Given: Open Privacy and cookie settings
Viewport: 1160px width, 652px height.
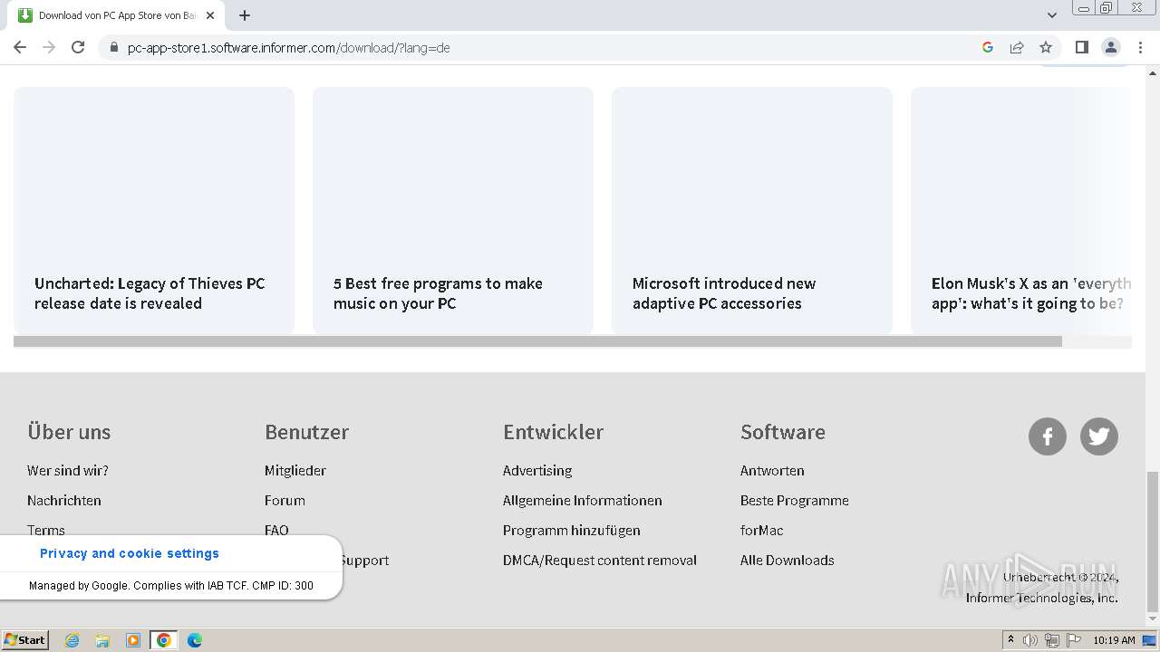Looking at the screenshot, I should [130, 553].
